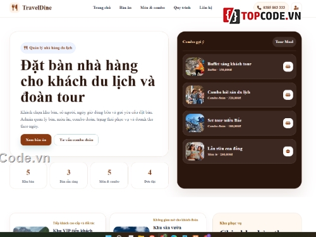Click the Combo gợi ý heading
Image resolution: width=316 pixels, height=237 pixels.
click(193, 42)
